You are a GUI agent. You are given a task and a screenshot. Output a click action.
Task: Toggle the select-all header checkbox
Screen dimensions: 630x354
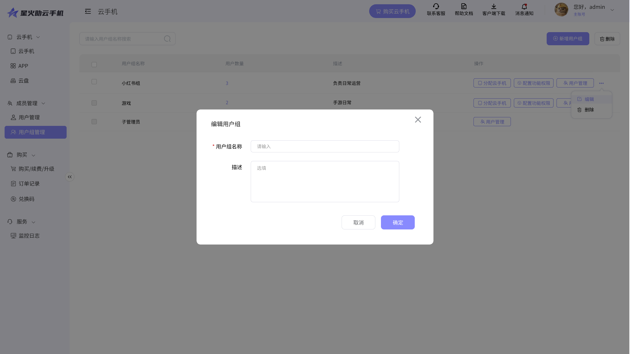pyautogui.click(x=94, y=65)
